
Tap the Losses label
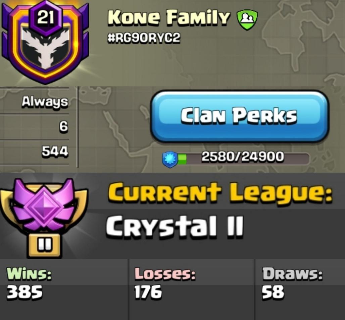(165, 274)
